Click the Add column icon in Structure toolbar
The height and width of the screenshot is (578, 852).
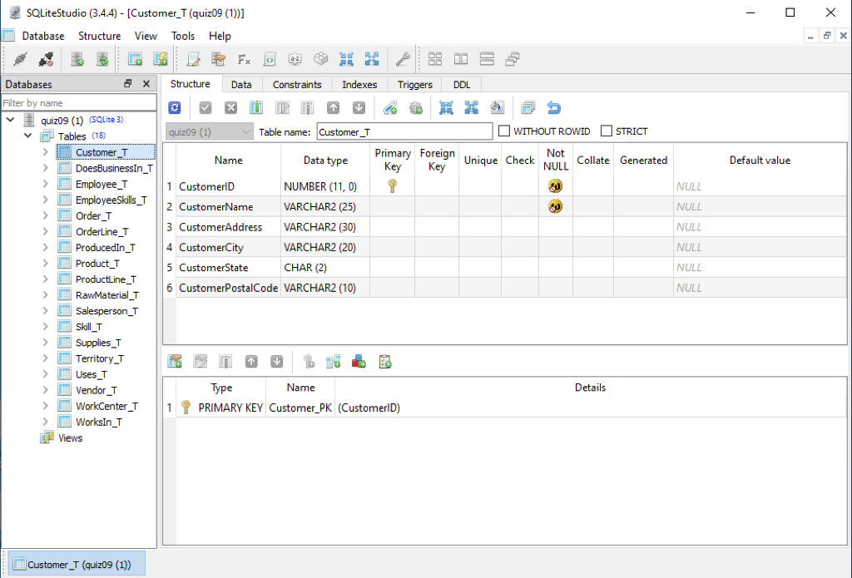coord(255,107)
